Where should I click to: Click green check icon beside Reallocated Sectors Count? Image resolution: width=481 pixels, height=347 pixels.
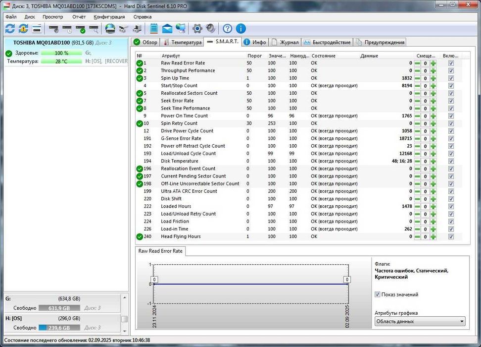(140, 93)
